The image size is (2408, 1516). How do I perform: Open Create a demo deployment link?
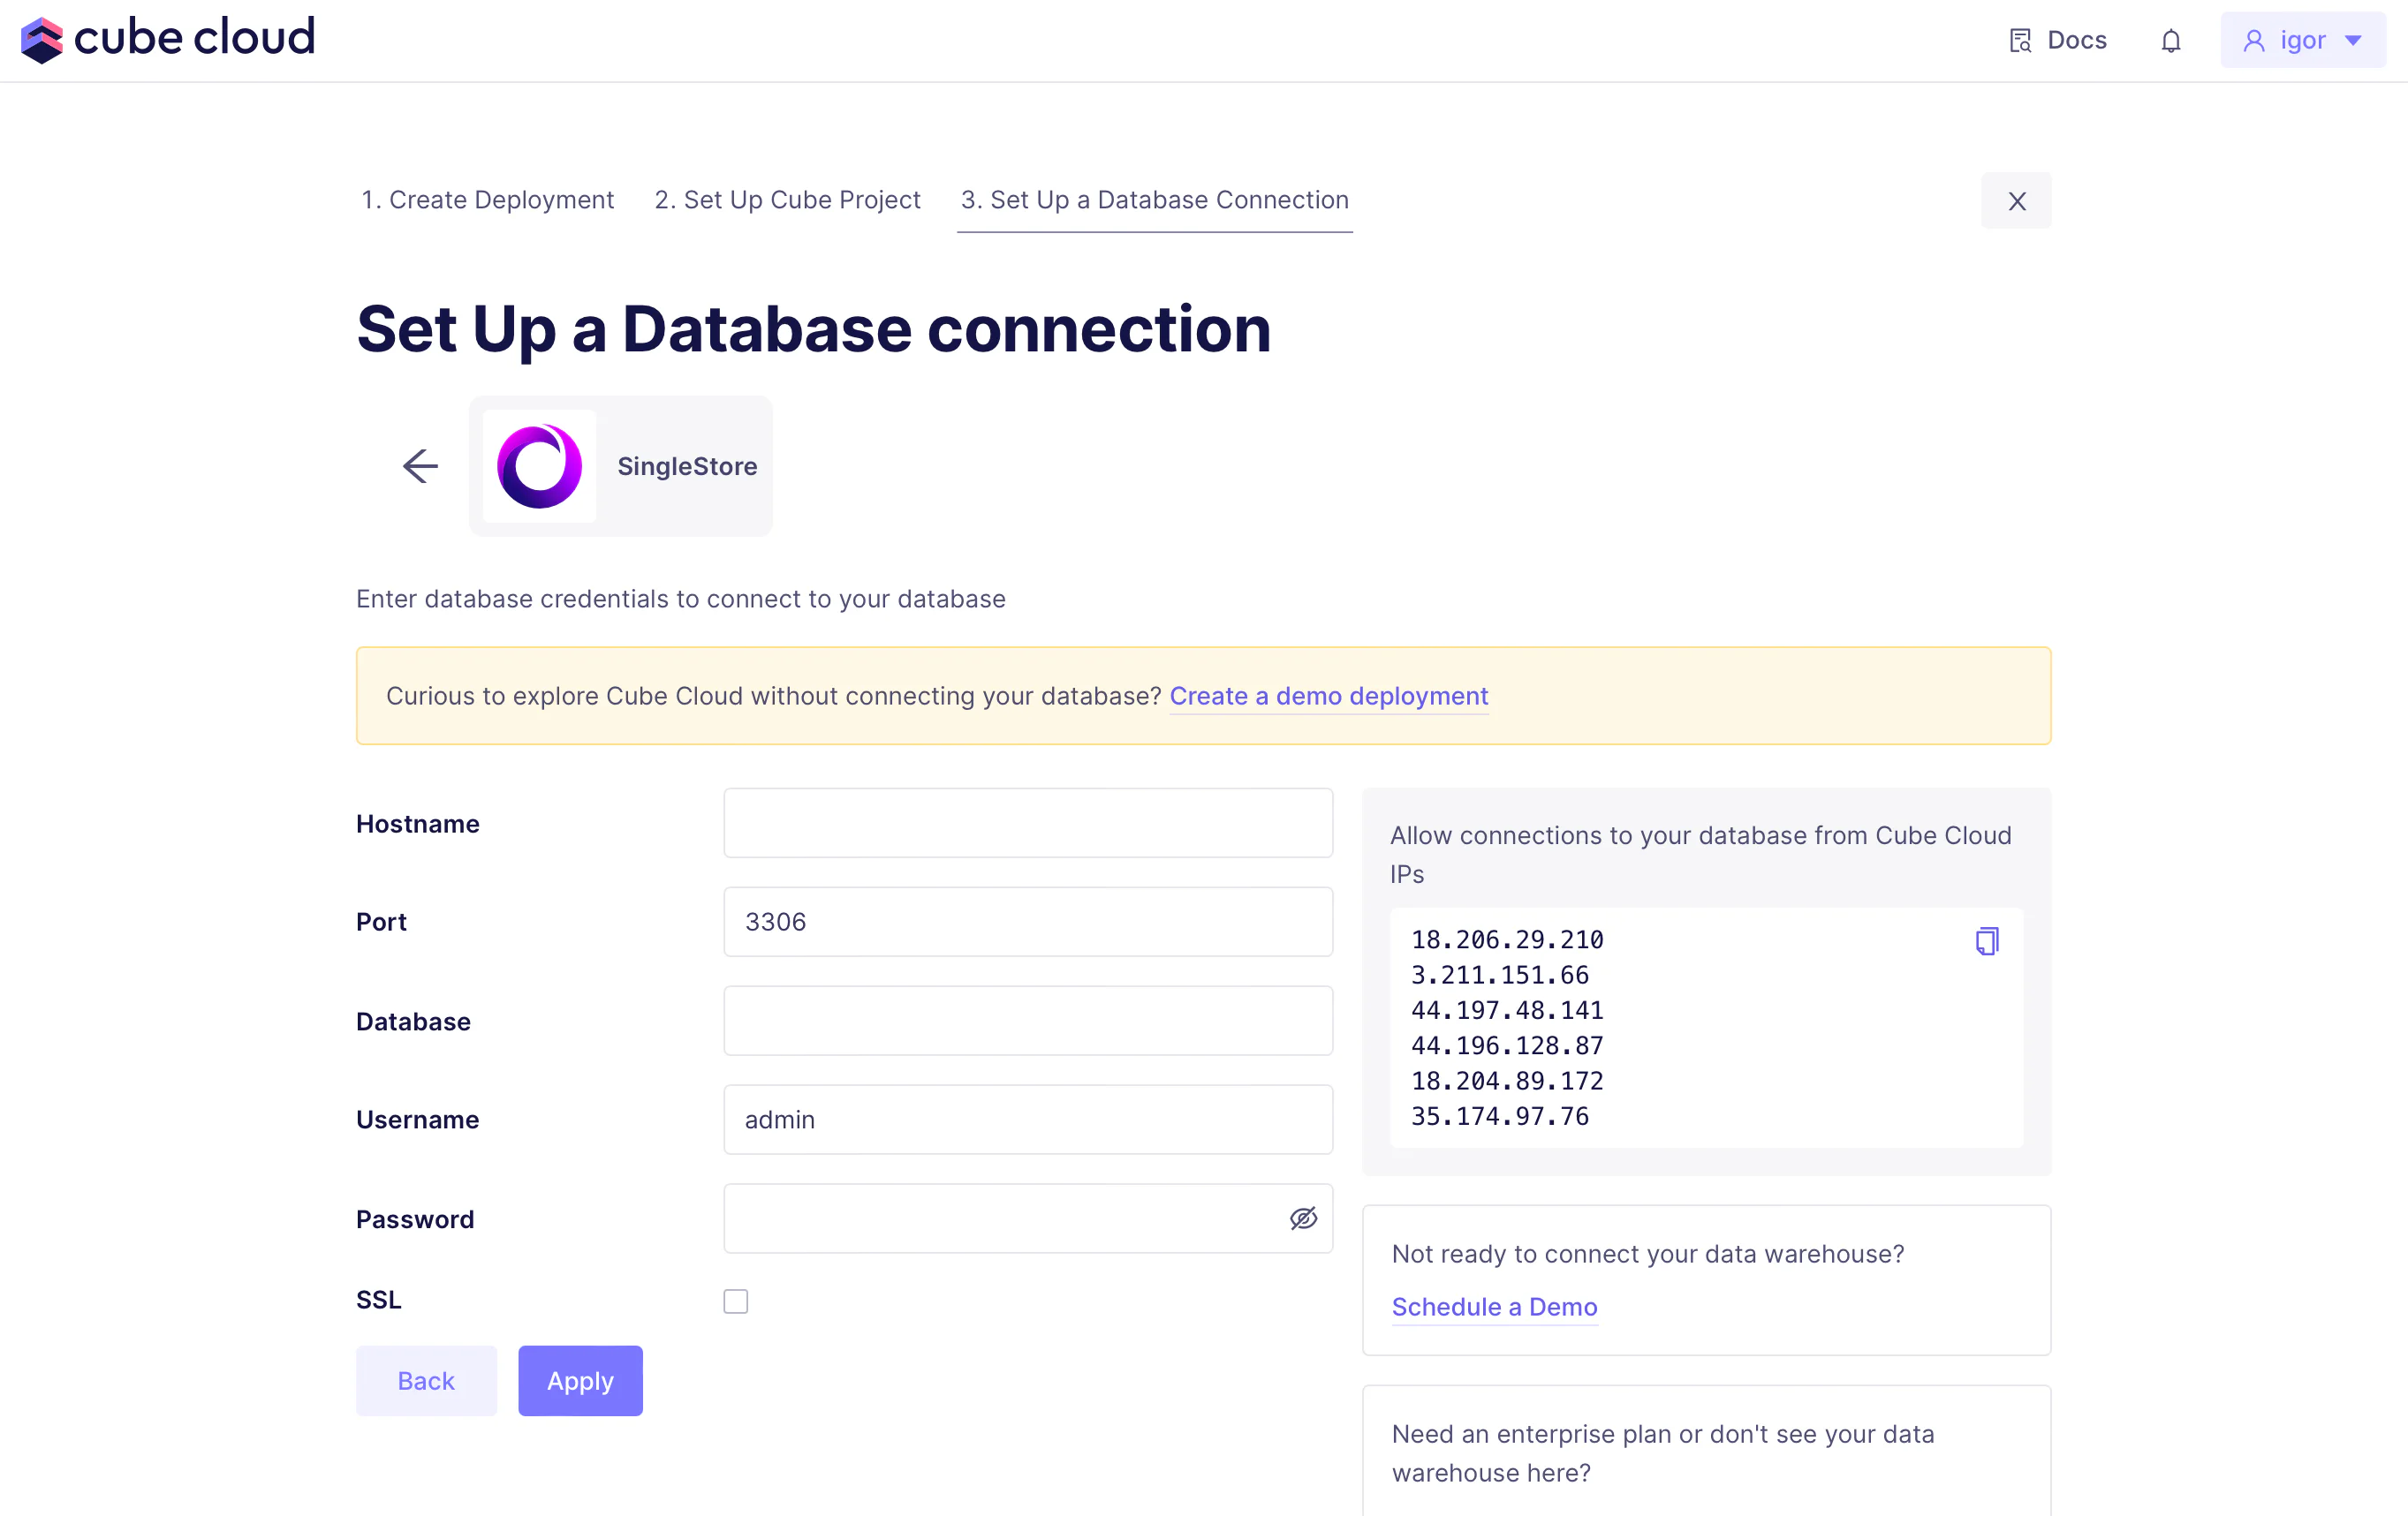1328,697
